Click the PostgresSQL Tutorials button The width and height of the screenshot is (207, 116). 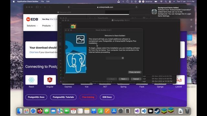point(63,97)
